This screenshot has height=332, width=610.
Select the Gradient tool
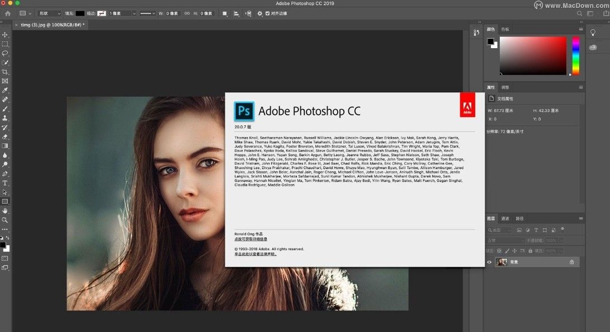click(x=5, y=146)
